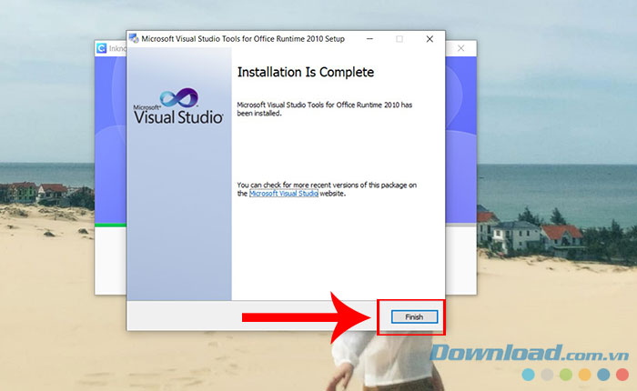The width and height of the screenshot is (637, 391).
Task: Click the disabled maximize button of setup window
Action: point(399,39)
